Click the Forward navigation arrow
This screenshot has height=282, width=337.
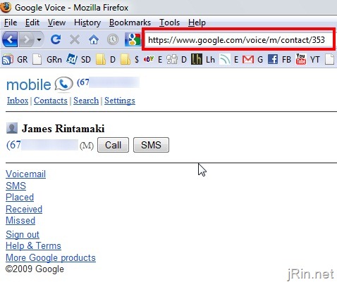coord(26,39)
